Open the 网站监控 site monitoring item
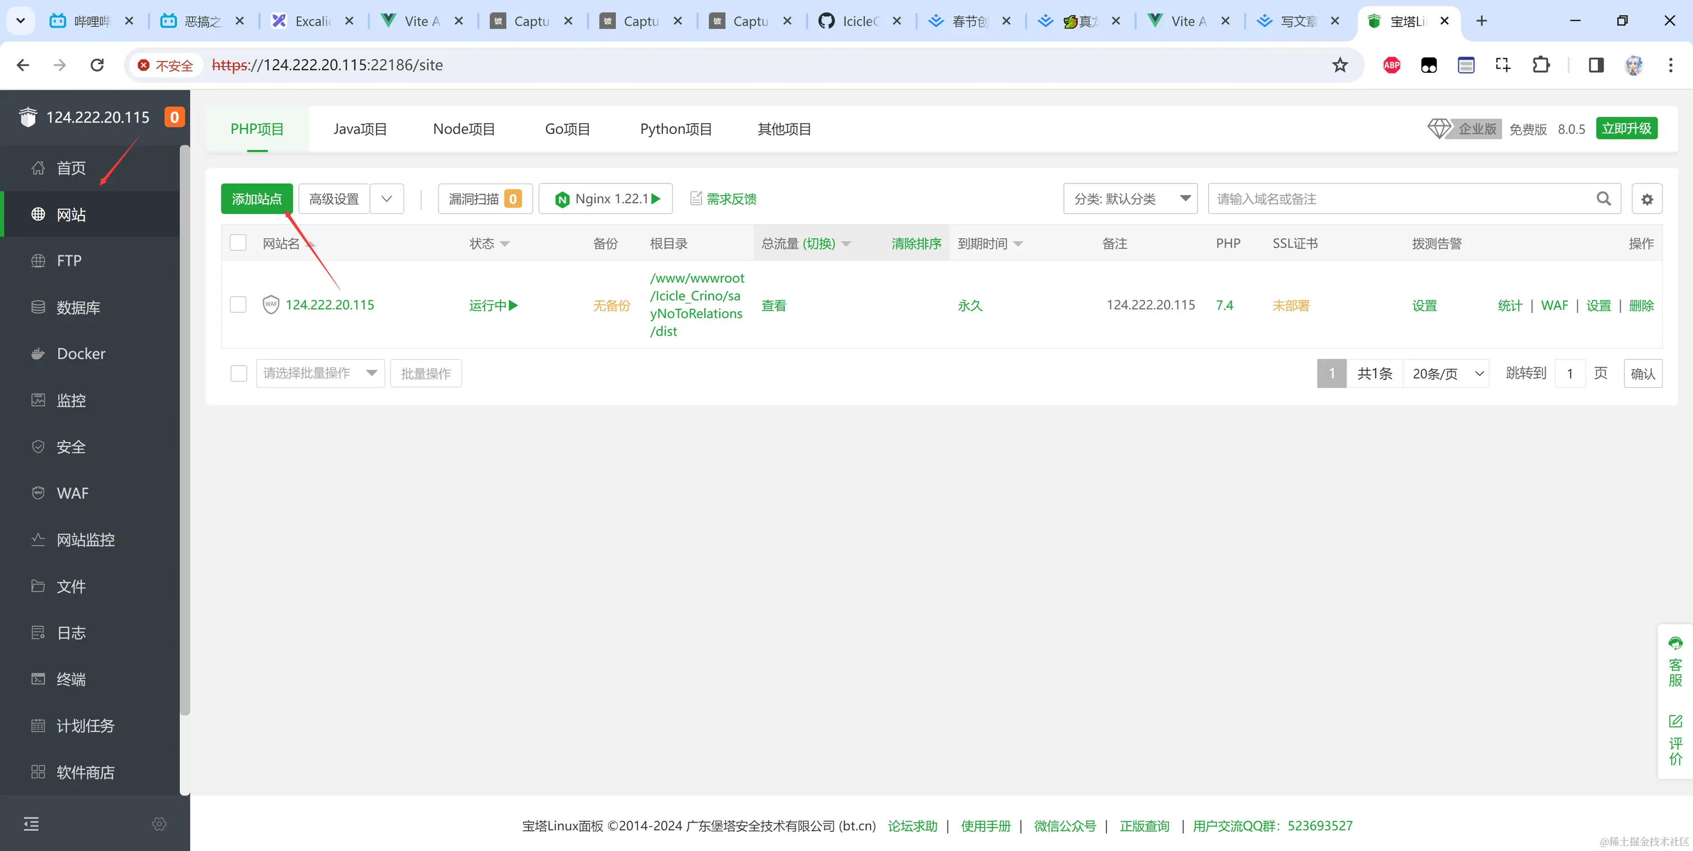 (91, 540)
